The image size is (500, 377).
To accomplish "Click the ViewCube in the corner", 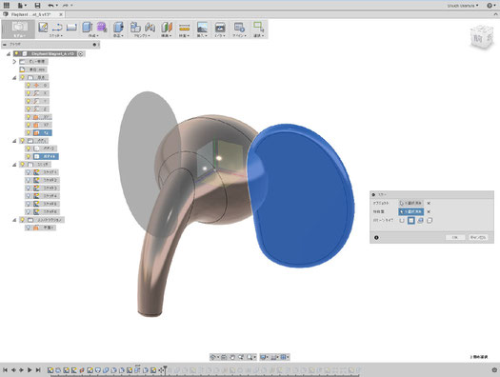I will click(x=482, y=38).
